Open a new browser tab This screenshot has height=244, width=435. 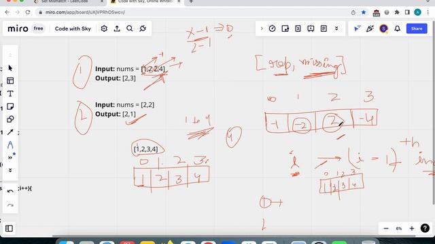pos(191,1)
